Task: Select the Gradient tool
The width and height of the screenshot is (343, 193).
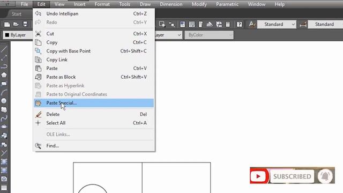Action: coord(4,170)
